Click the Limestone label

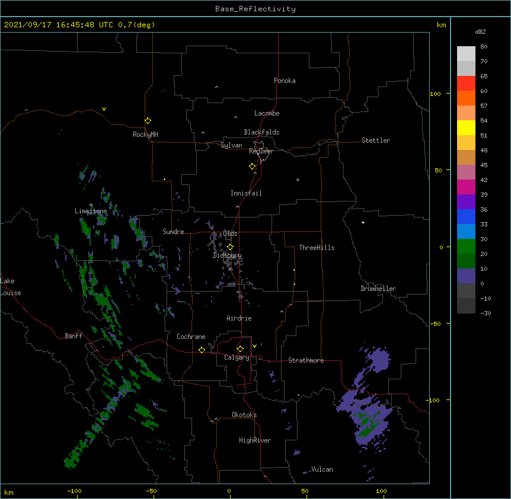[91, 211]
